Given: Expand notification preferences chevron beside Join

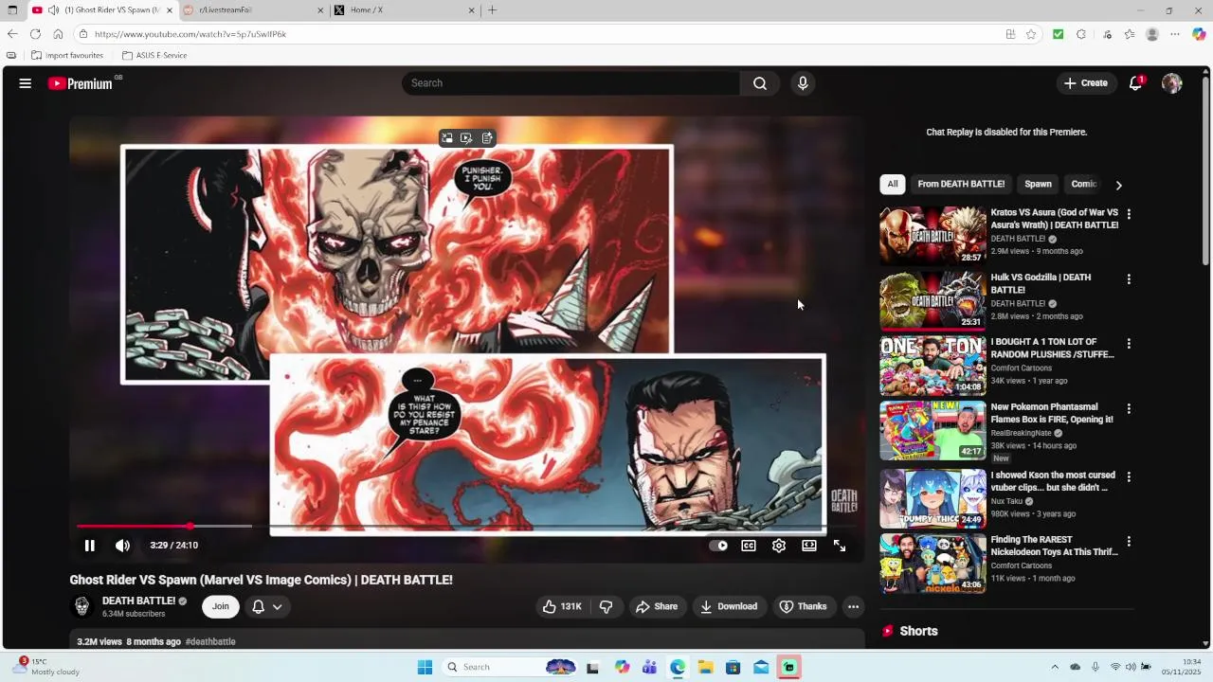Looking at the screenshot, I should [x=278, y=606].
